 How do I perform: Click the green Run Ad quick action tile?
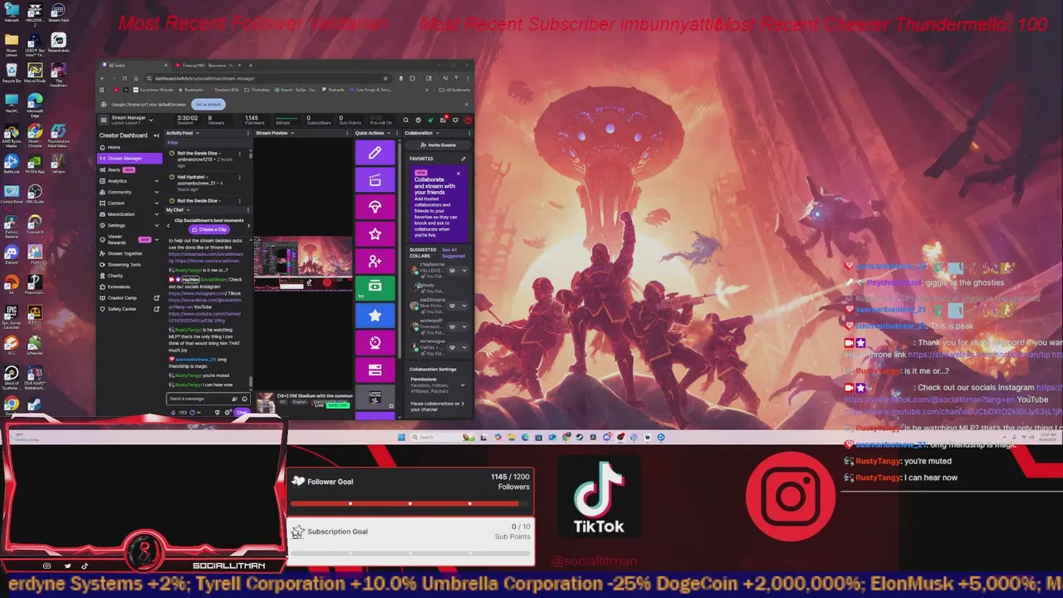[375, 287]
